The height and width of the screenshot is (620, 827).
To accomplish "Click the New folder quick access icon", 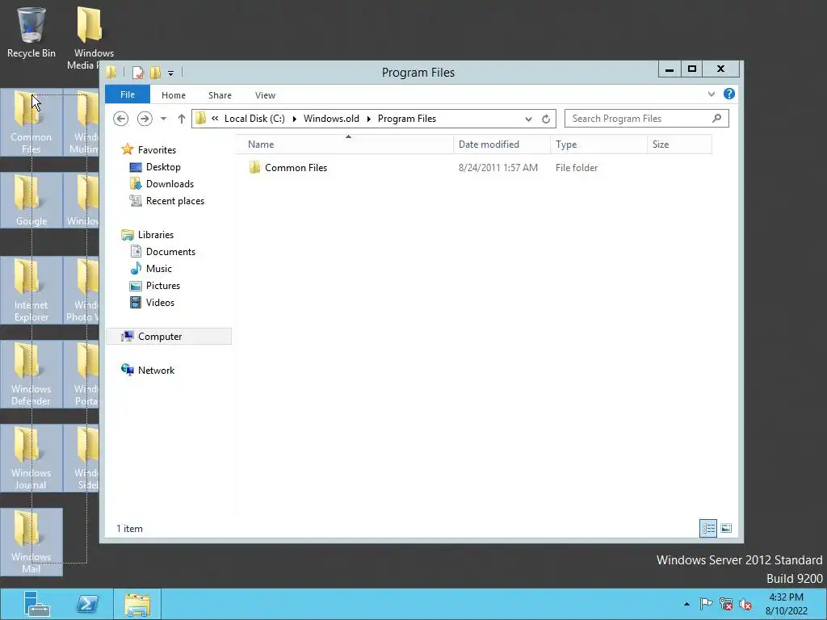I will coord(155,72).
